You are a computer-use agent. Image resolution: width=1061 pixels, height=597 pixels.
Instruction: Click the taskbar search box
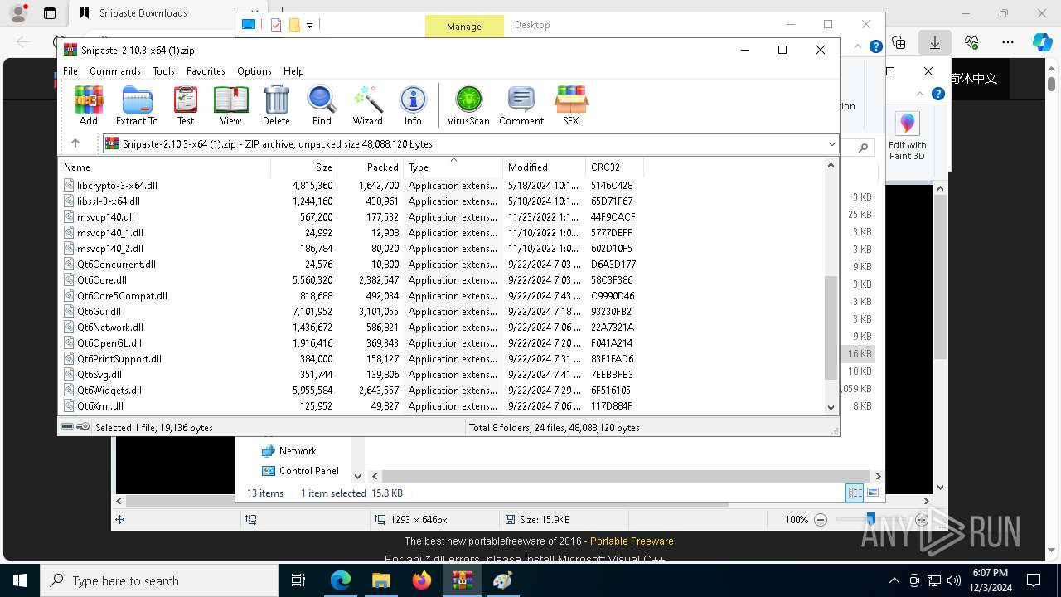[159, 580]
